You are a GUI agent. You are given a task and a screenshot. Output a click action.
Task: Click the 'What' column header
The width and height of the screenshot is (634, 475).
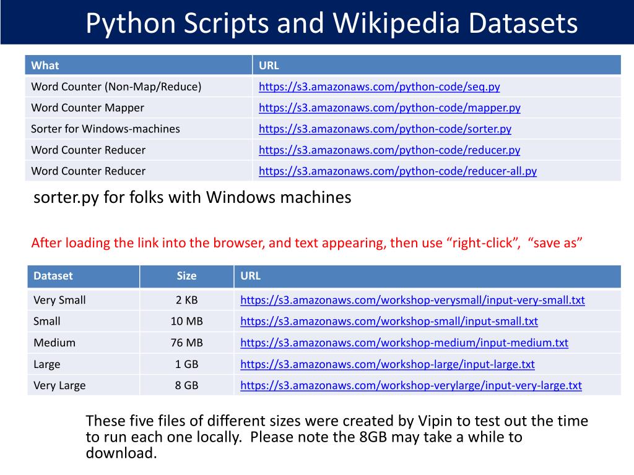(139, 65)
